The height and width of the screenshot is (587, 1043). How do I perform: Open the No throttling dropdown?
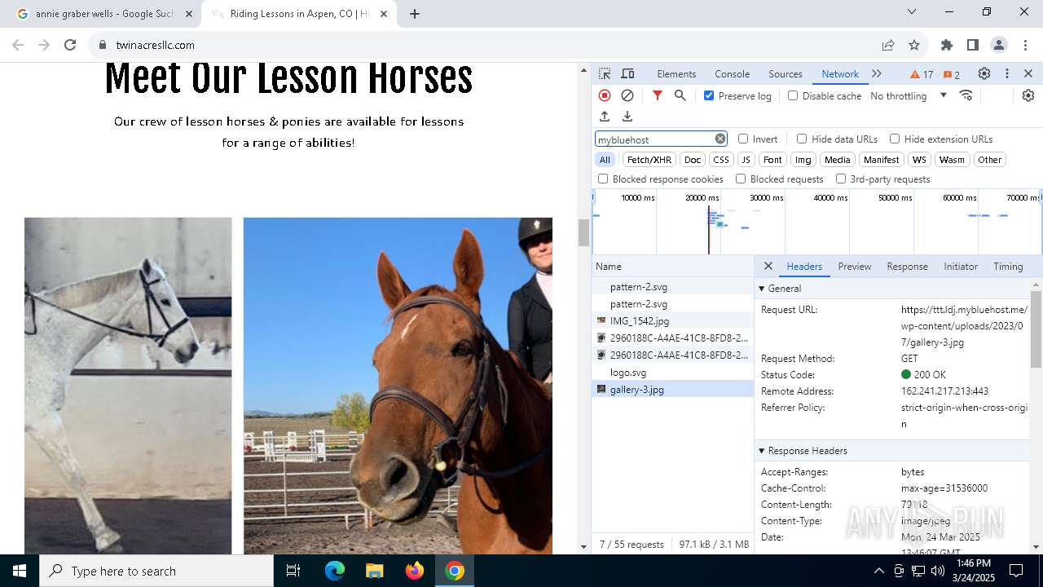909,95
